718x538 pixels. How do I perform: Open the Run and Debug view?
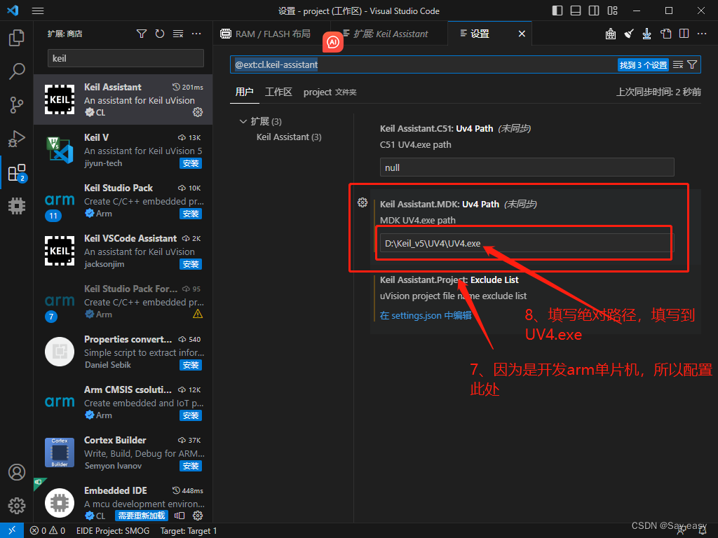click(17, 139)
